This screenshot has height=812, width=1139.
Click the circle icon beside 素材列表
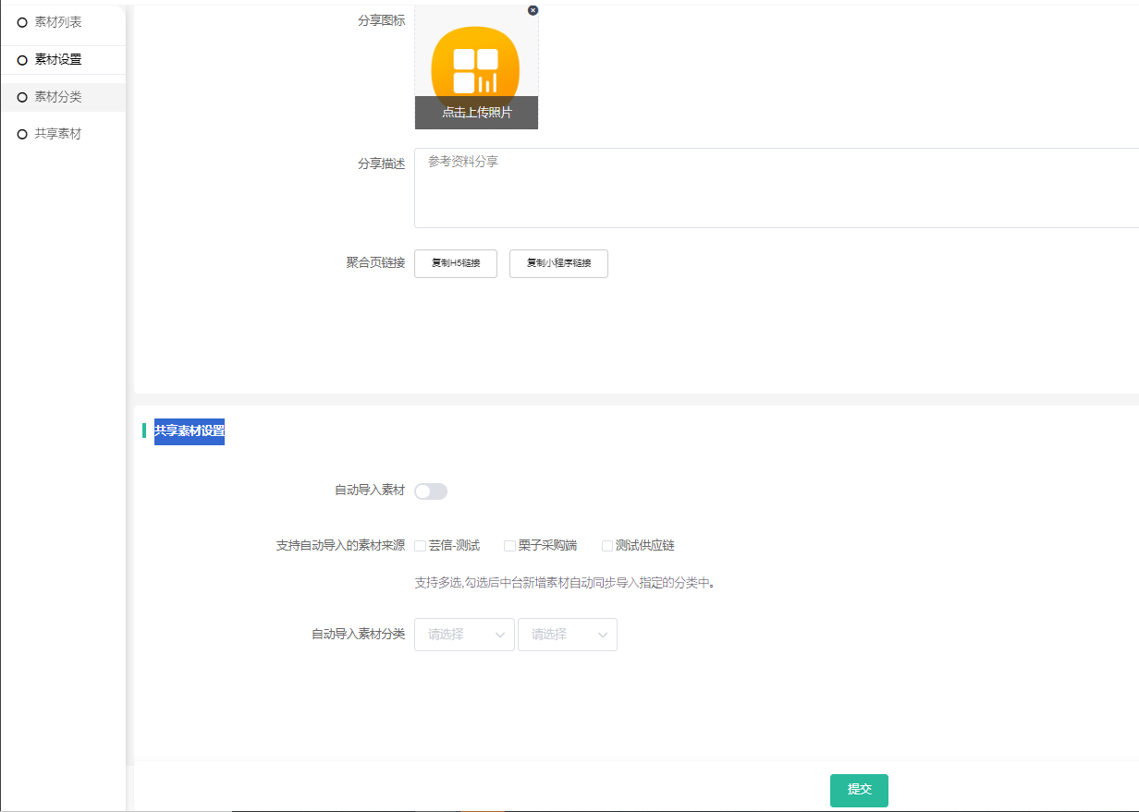pyautogui.click(x=22, y=23)
